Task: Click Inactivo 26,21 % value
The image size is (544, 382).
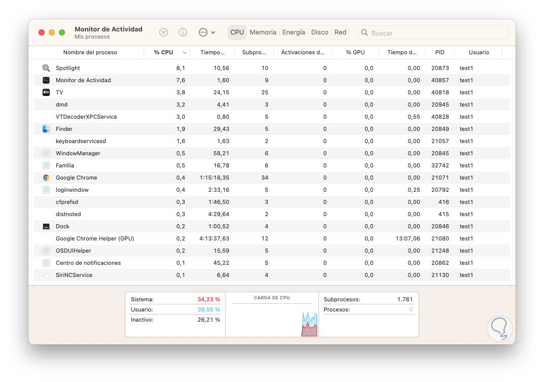Action: pos(209,320)
